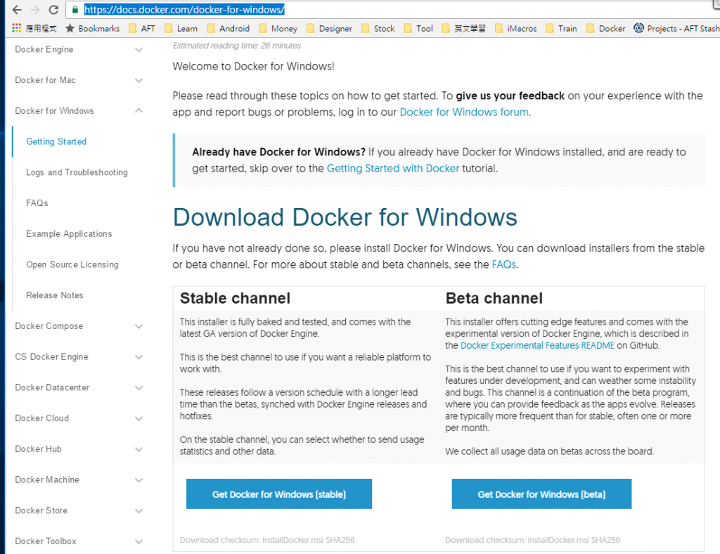Click the Stable channel heading
The width and height of the screenshot is (720, 554).
(235, 298)
